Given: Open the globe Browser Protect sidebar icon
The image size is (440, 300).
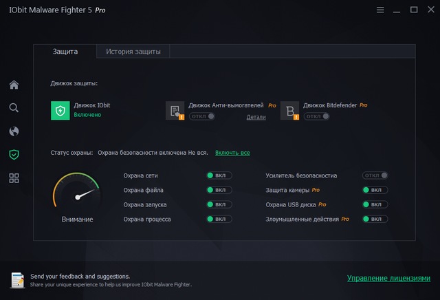Looking at the screenshot, I should (14, 131).
